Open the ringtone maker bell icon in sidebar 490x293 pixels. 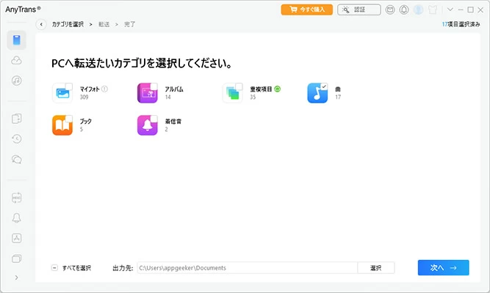click(16, 218)
